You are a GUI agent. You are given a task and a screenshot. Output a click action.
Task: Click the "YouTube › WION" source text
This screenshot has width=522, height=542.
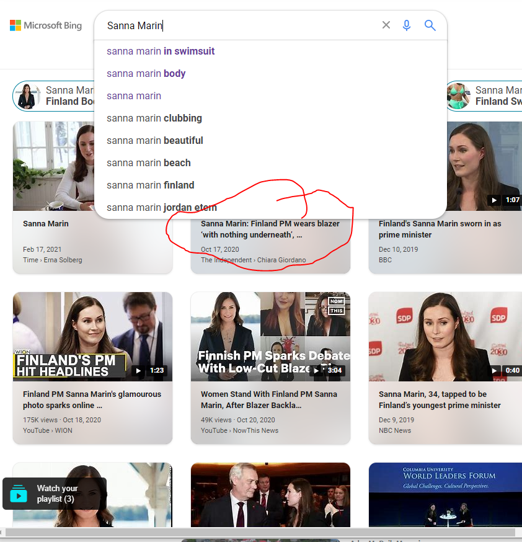point(48,430)
